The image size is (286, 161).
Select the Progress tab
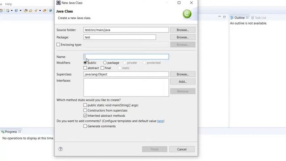click(11, 131)
